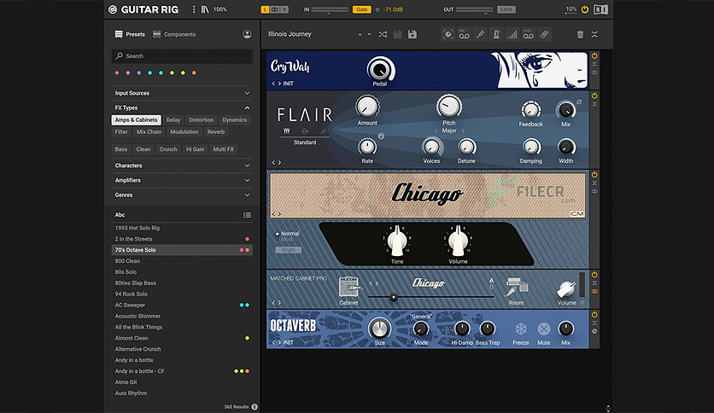The image size is (714, 413).
Task: Click the Matched Cabinet mic position slider handle
Action: click(394, 297)
